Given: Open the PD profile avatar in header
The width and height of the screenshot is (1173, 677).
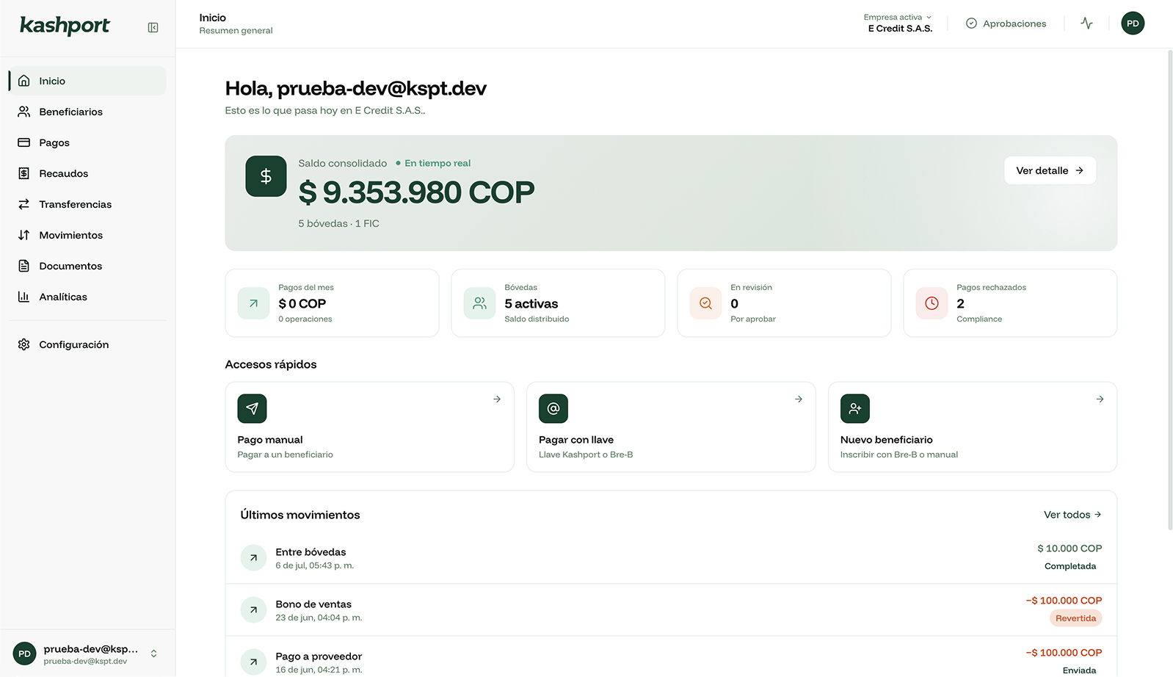Looking at the screenshot, I should (x=1133, y=23).
